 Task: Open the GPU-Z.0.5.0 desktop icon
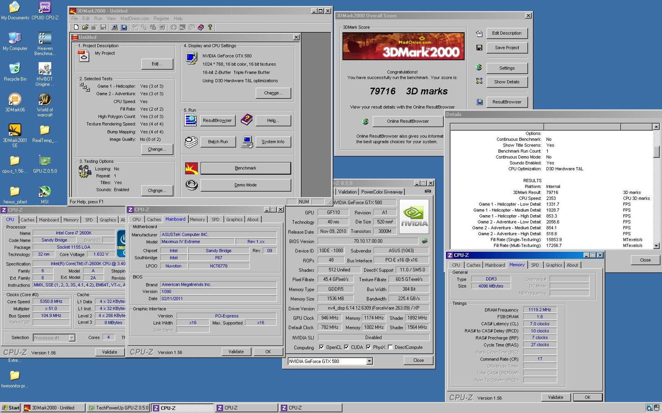45,164
